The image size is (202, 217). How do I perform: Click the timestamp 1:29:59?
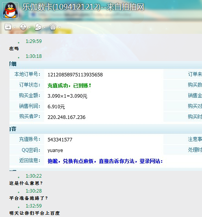33,41
